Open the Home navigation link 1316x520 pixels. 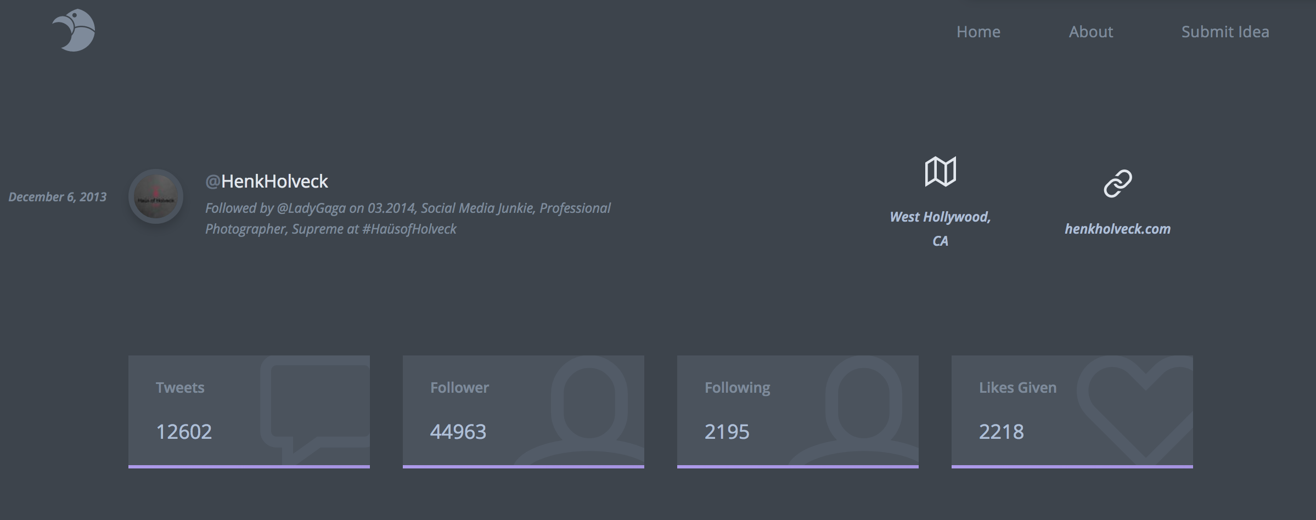978,32
